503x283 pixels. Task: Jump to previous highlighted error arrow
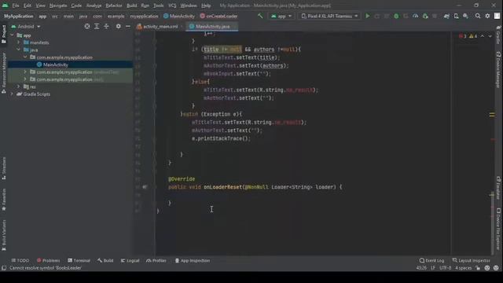pyautogui.click(x=482, y=36)
